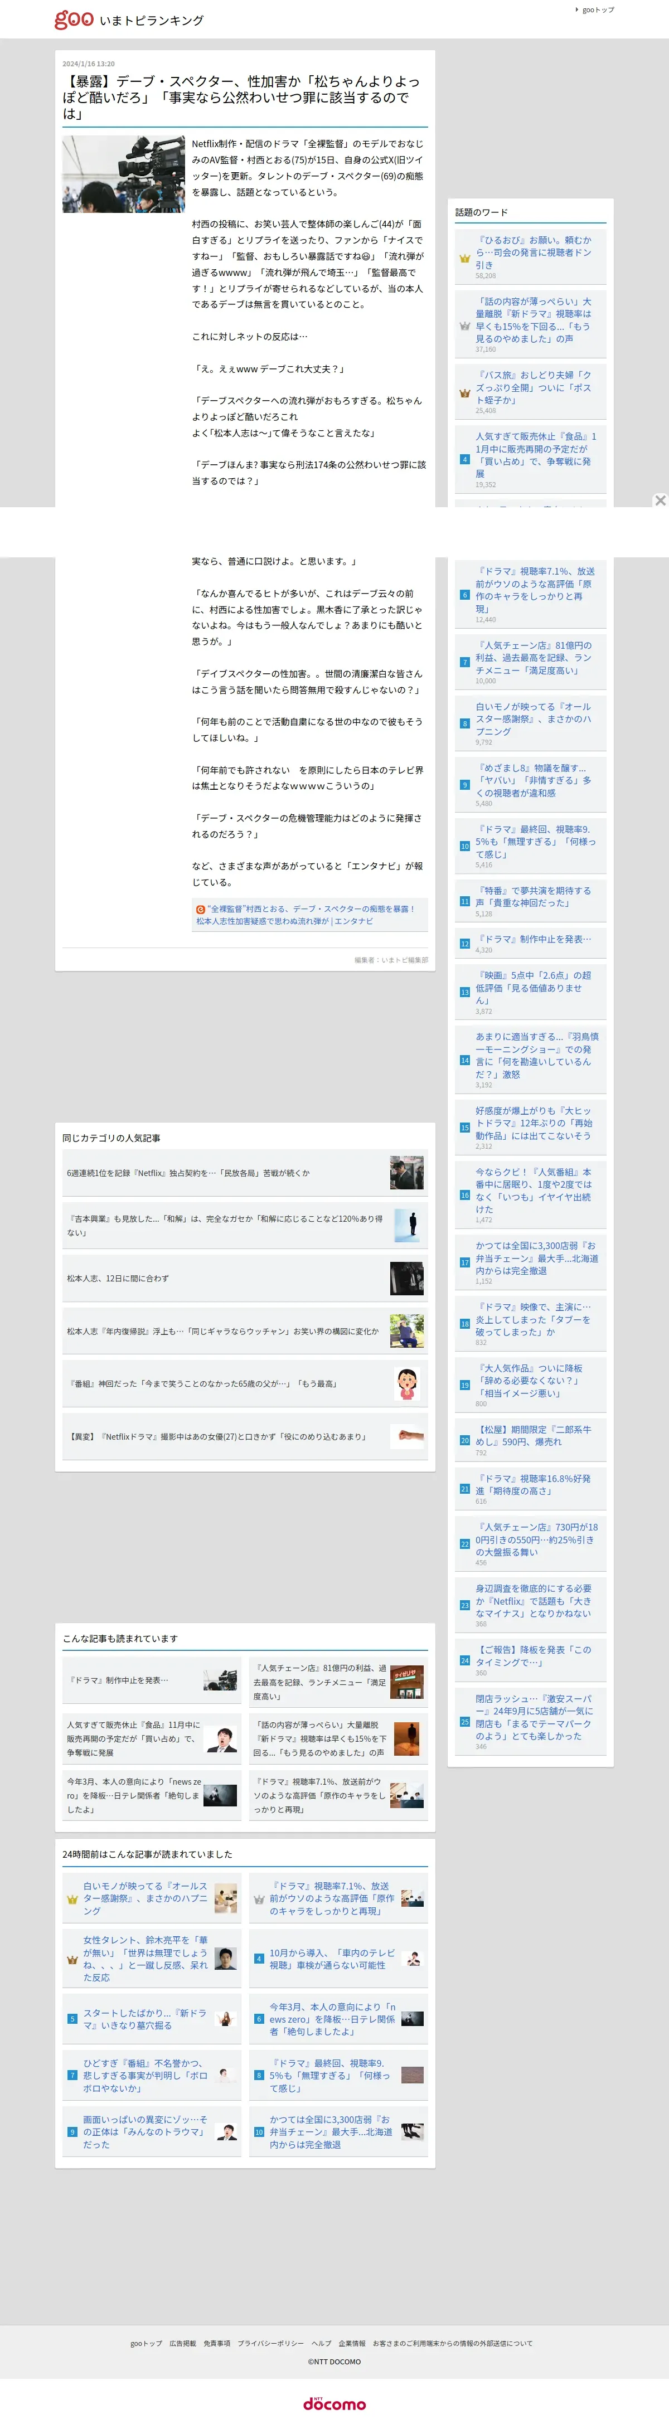The width and height of the screenshot is (669, 2429).
Task: Click the gold crown beside 白いモノが映ってる in the 24時間前 list
Action: pyautogui.click(x=72, y=1899)
